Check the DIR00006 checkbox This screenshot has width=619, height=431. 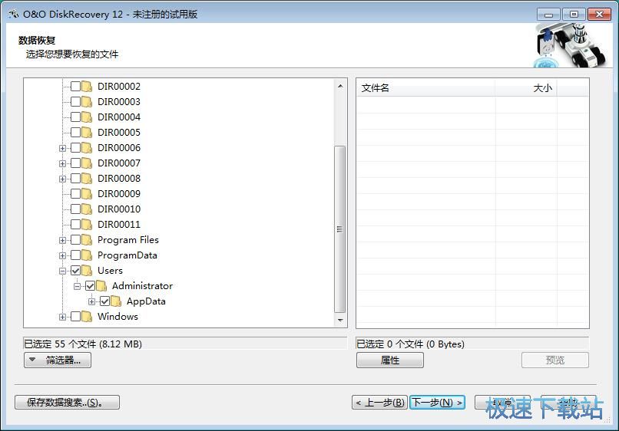pyautogui.click(x=75, y=148)
